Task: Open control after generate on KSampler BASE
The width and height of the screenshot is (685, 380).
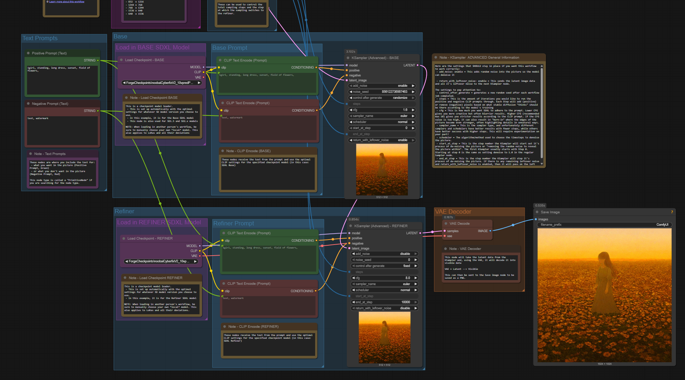Action: coord(382,98)
